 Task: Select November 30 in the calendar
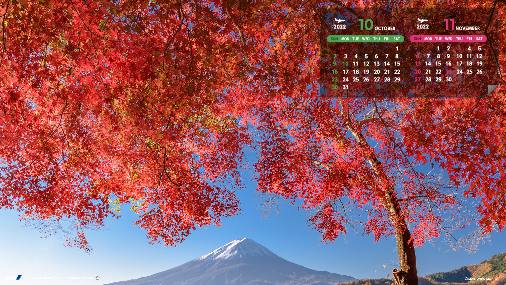[x=449, y=79]
